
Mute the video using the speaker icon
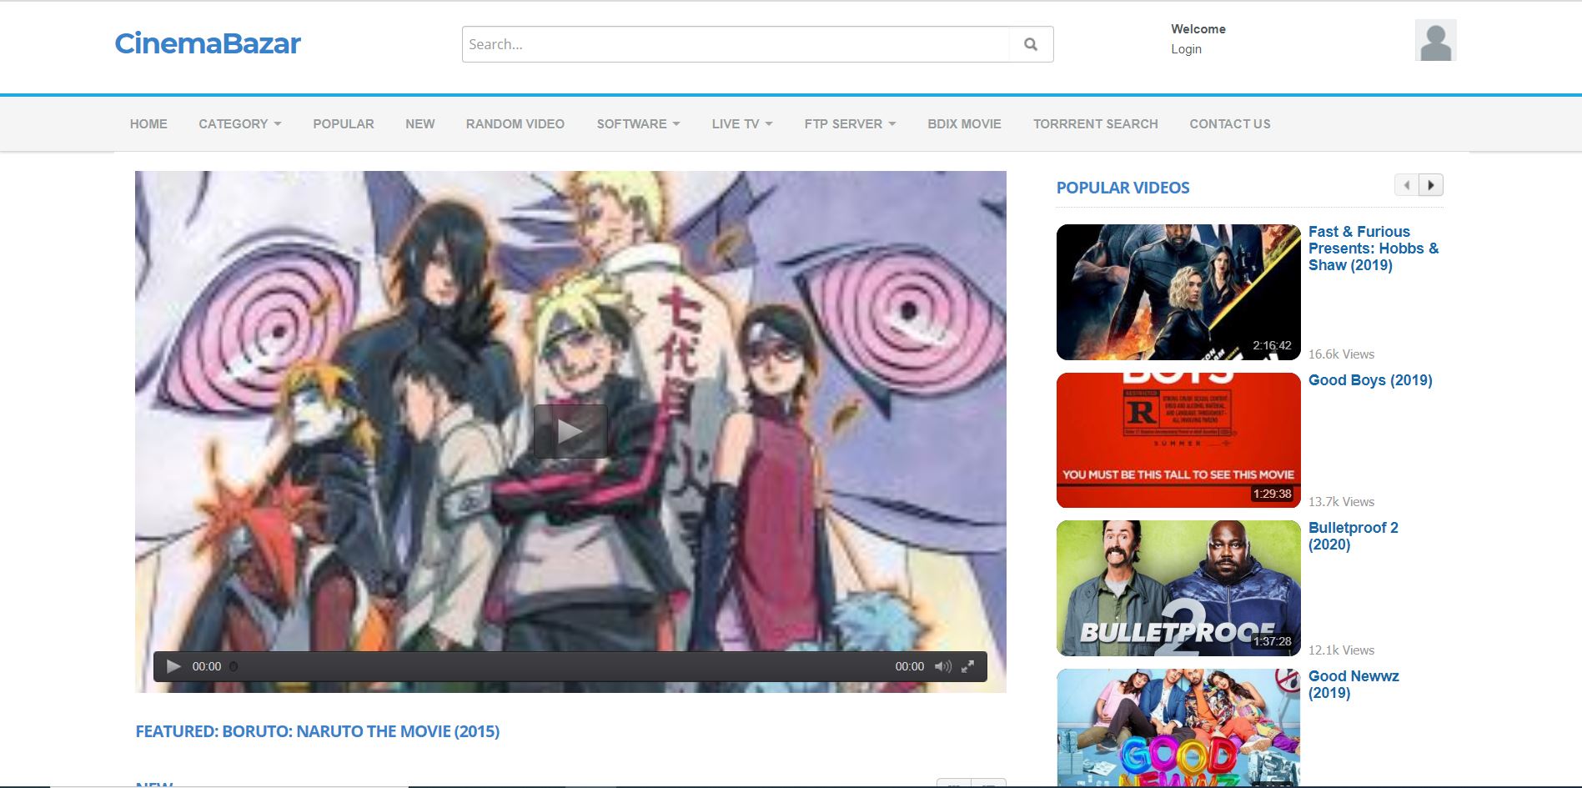[x=942, y=666]
